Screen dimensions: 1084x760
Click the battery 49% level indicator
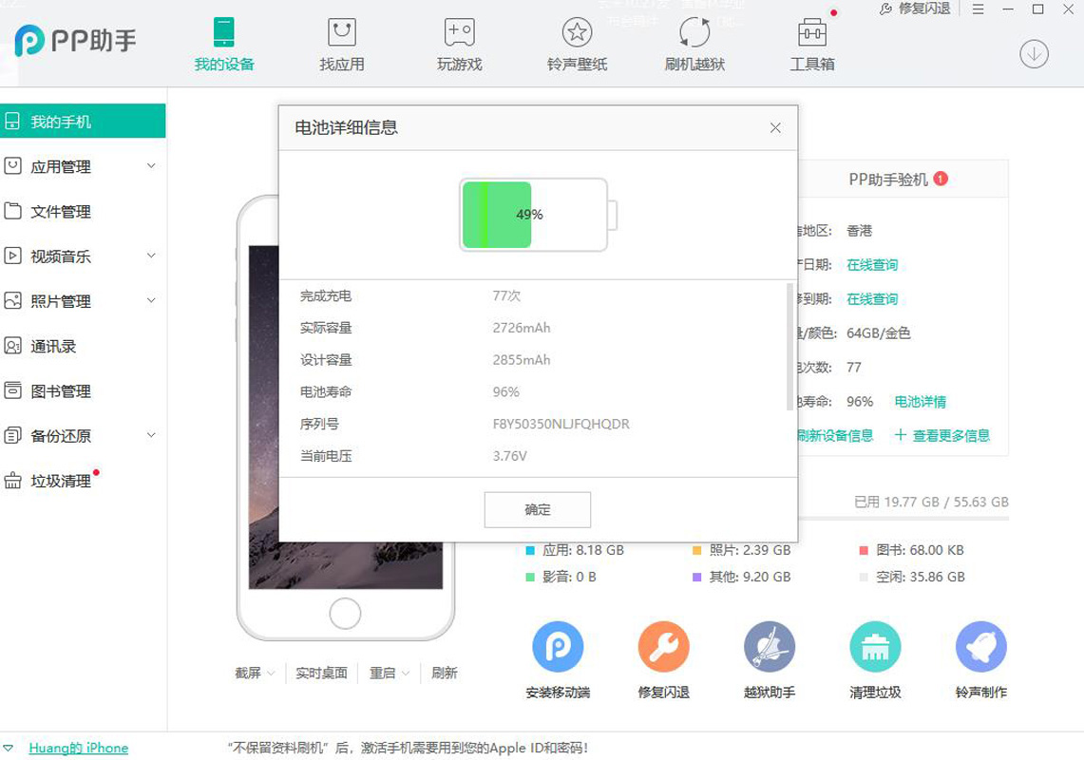coord(539,215)
